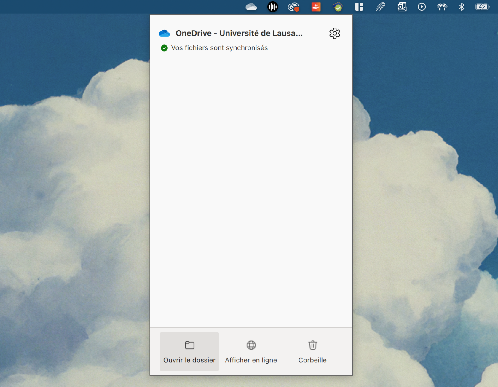
Task: Click the cloud with green checkmark icon
Action: (338, 7)
